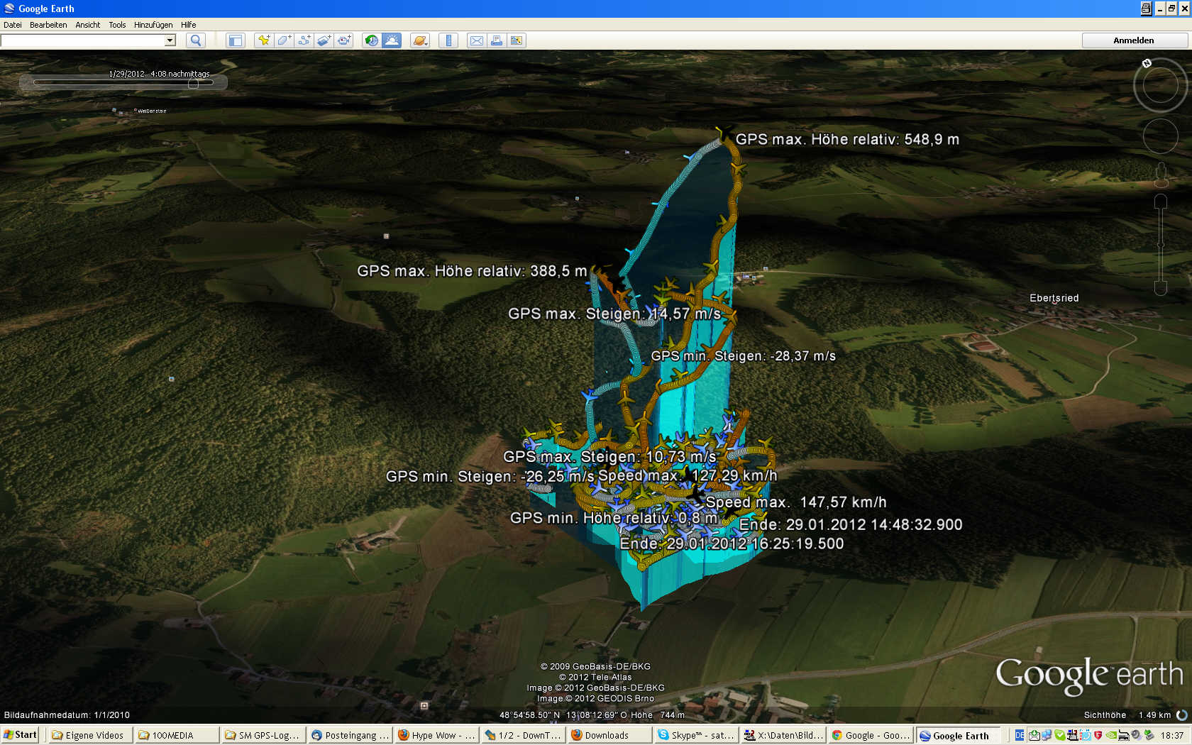Toggle sunlight display with the sun icon
Viewport: 1192px width, 745px height.
392,40
